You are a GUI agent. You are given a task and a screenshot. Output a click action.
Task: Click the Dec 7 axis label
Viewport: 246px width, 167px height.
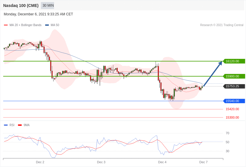203,162
